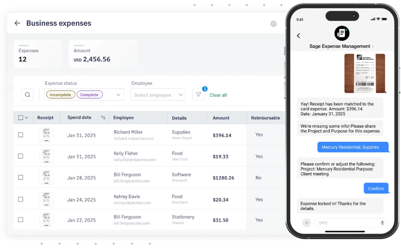Sort by Spend date icon
The image size is (401, 248).
(x=103, y=117)
